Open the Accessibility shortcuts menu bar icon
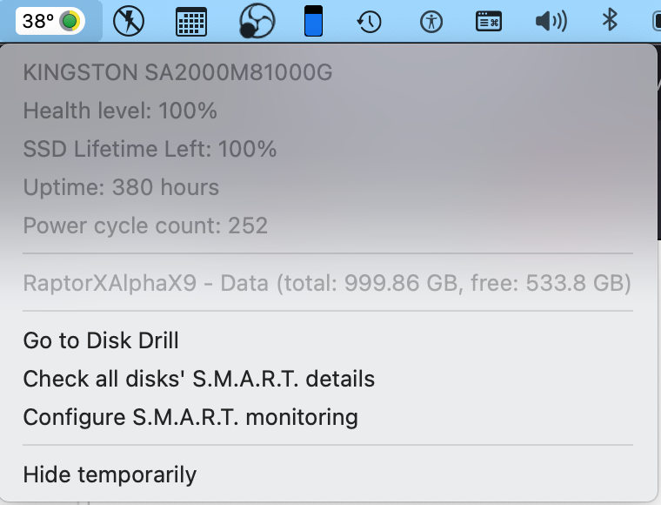The image size is (661, 505). [x=431, y=22]
